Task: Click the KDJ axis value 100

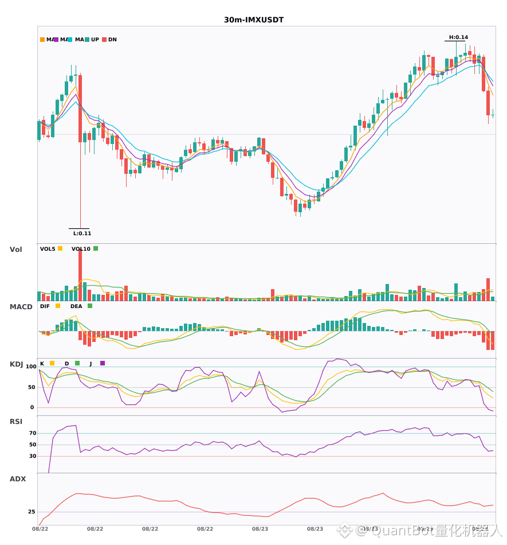Action: [x=32, y=367]
